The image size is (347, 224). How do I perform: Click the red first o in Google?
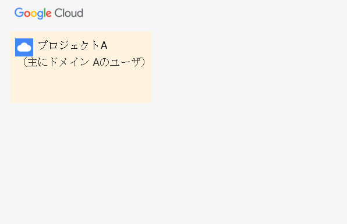click(x=27, y=14)
